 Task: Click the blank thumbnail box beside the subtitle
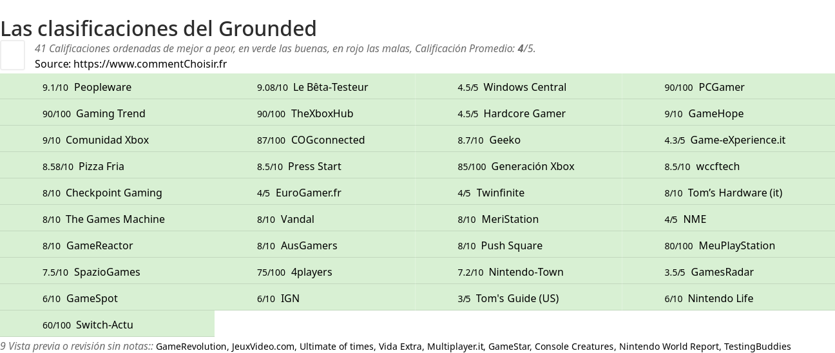tap(12, 55)
